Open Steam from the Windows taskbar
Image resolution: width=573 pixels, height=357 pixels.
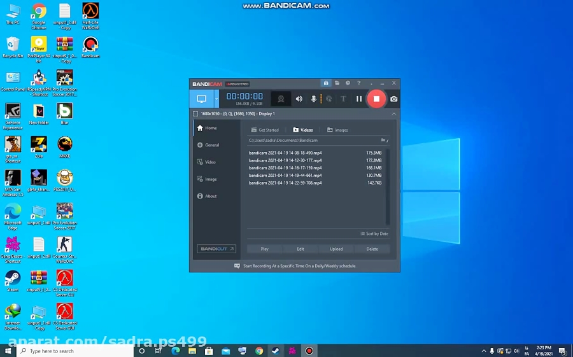276,351
